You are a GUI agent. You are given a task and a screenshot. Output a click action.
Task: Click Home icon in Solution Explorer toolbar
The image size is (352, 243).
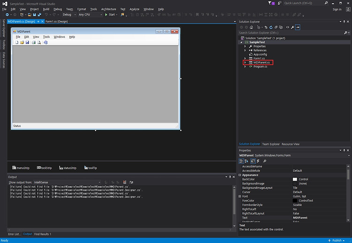pyautogui.click(x=251, y=27)
